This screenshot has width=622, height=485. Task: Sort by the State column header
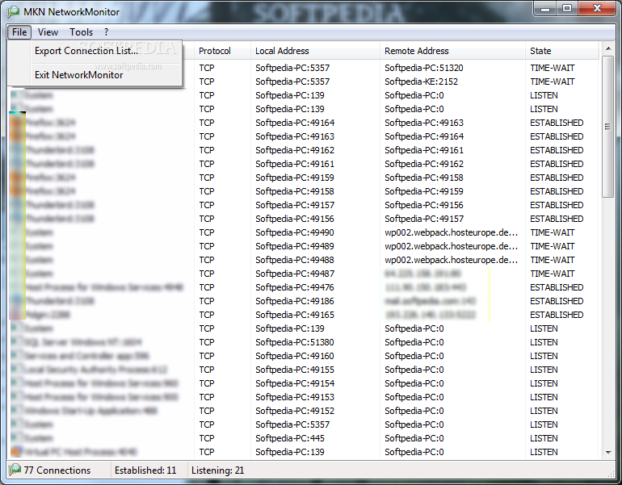[540, 51]
